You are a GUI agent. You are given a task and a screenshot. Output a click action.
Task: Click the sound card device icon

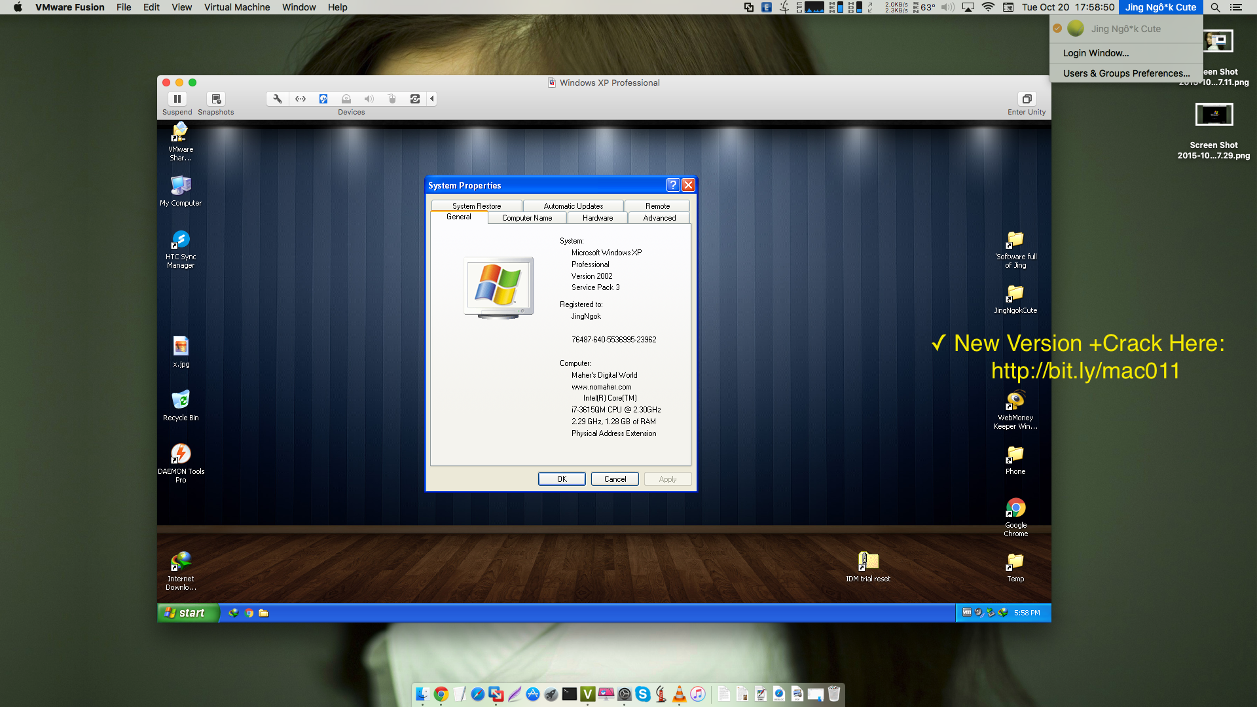point(369,99)
